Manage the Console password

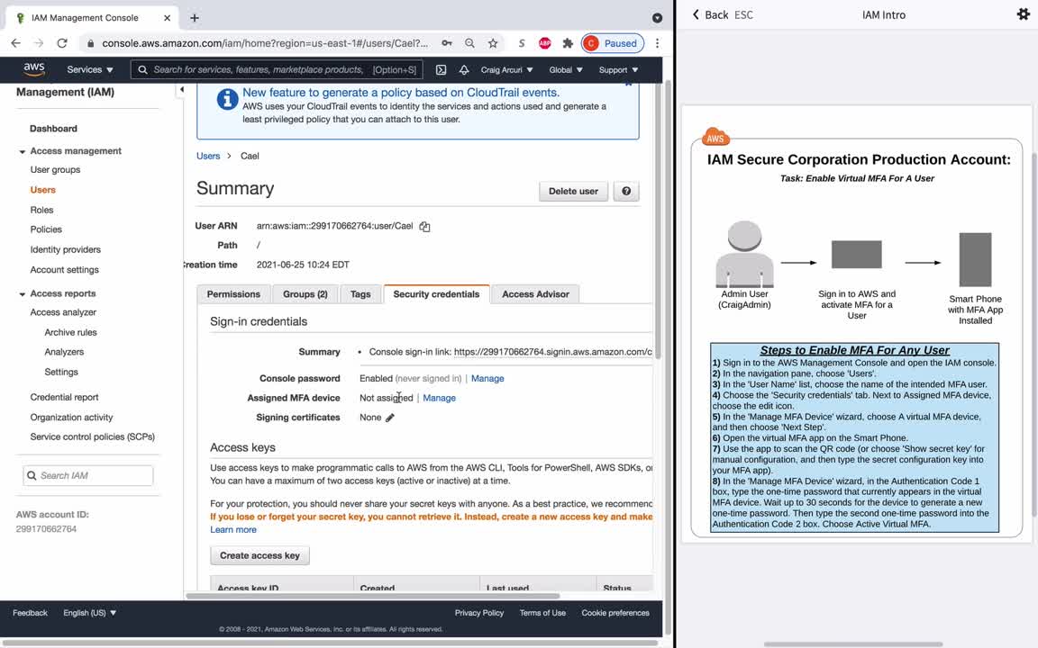pyautogui.click(x=487, y=378)
